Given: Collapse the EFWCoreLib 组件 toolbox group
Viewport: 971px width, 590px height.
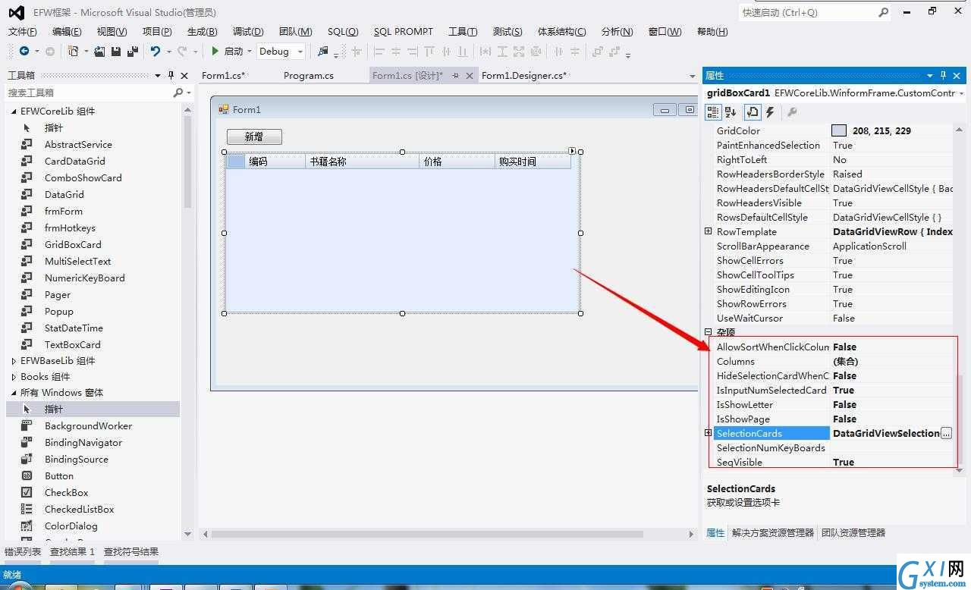Looking at the screenshot, I should [x=14, y=111].
